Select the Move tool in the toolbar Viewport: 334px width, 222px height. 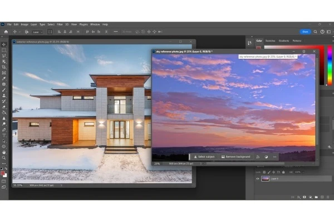(x=4, y=44)
